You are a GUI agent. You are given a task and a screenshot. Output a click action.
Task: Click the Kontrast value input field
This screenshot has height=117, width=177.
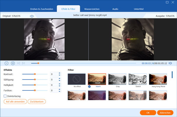pos(54,74)
